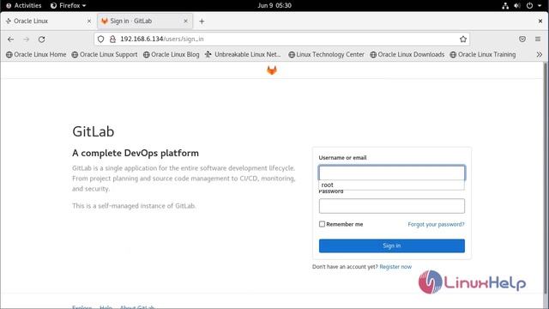Open the Unbreakable Linux Network bookmark
The height and width of the screenshot is (309, 549).
point(243,55)
